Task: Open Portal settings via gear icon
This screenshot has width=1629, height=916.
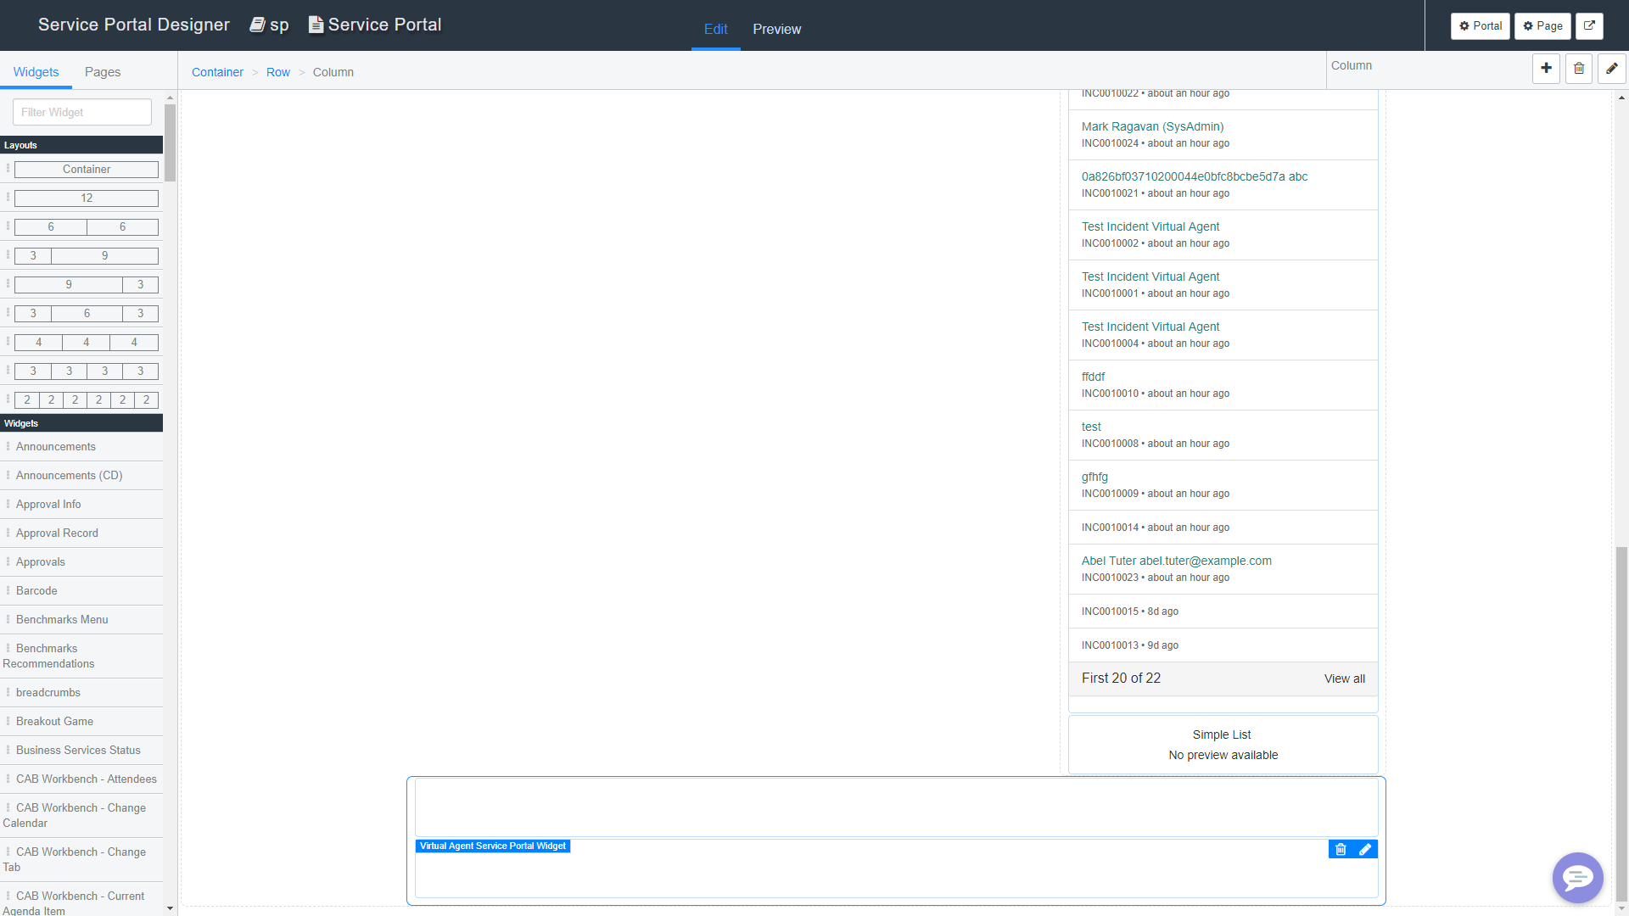Action: [1480, 26]
